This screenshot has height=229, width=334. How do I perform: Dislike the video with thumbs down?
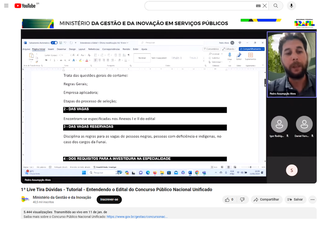coord(242,199)
